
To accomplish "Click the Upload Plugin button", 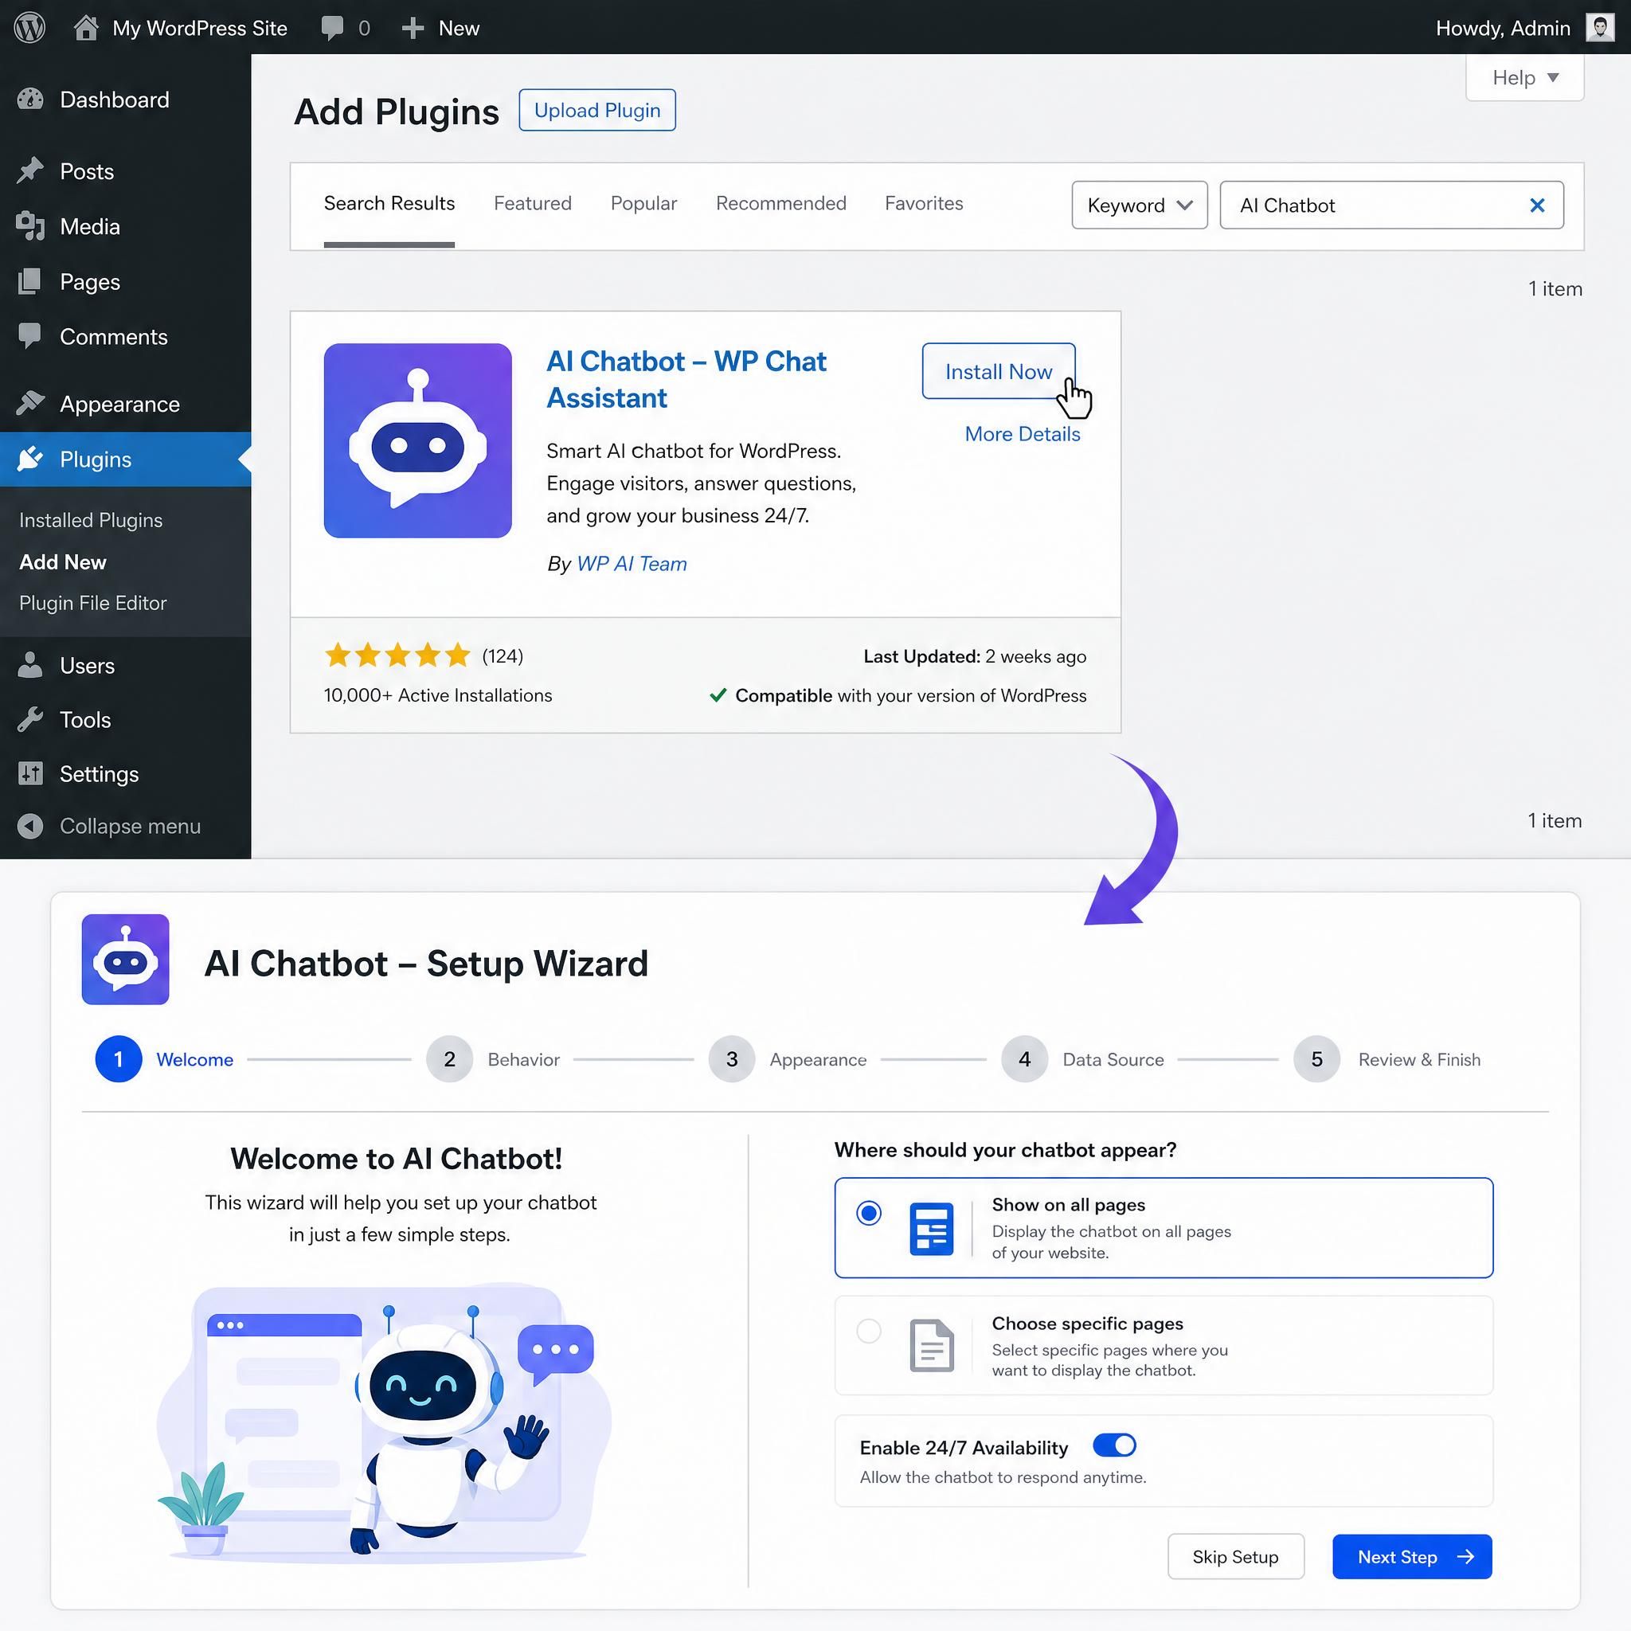I will [x=596, y=110].
